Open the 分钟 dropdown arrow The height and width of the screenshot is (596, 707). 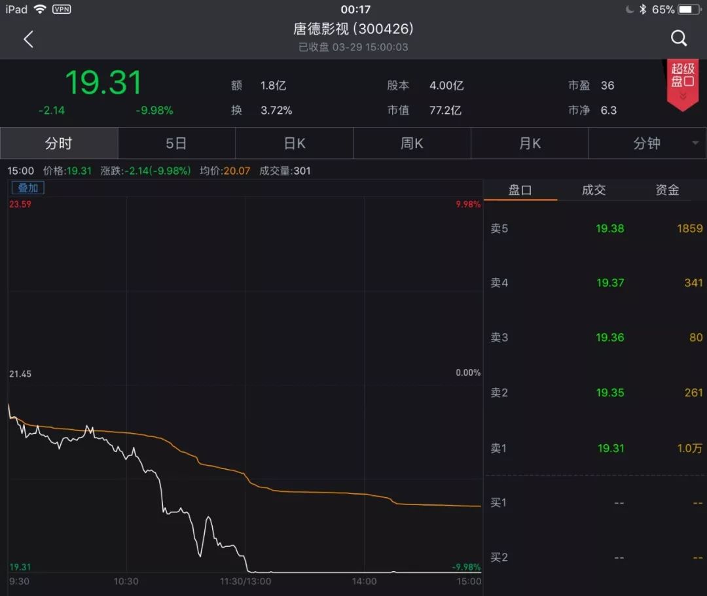click(695, 143)
